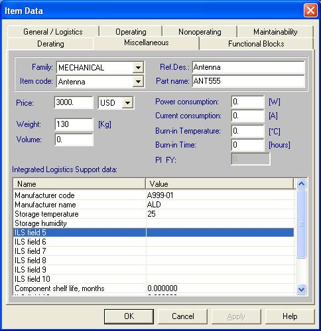Select the Nonoperating tab
The image size is (321, 331).
pos(200,32)
